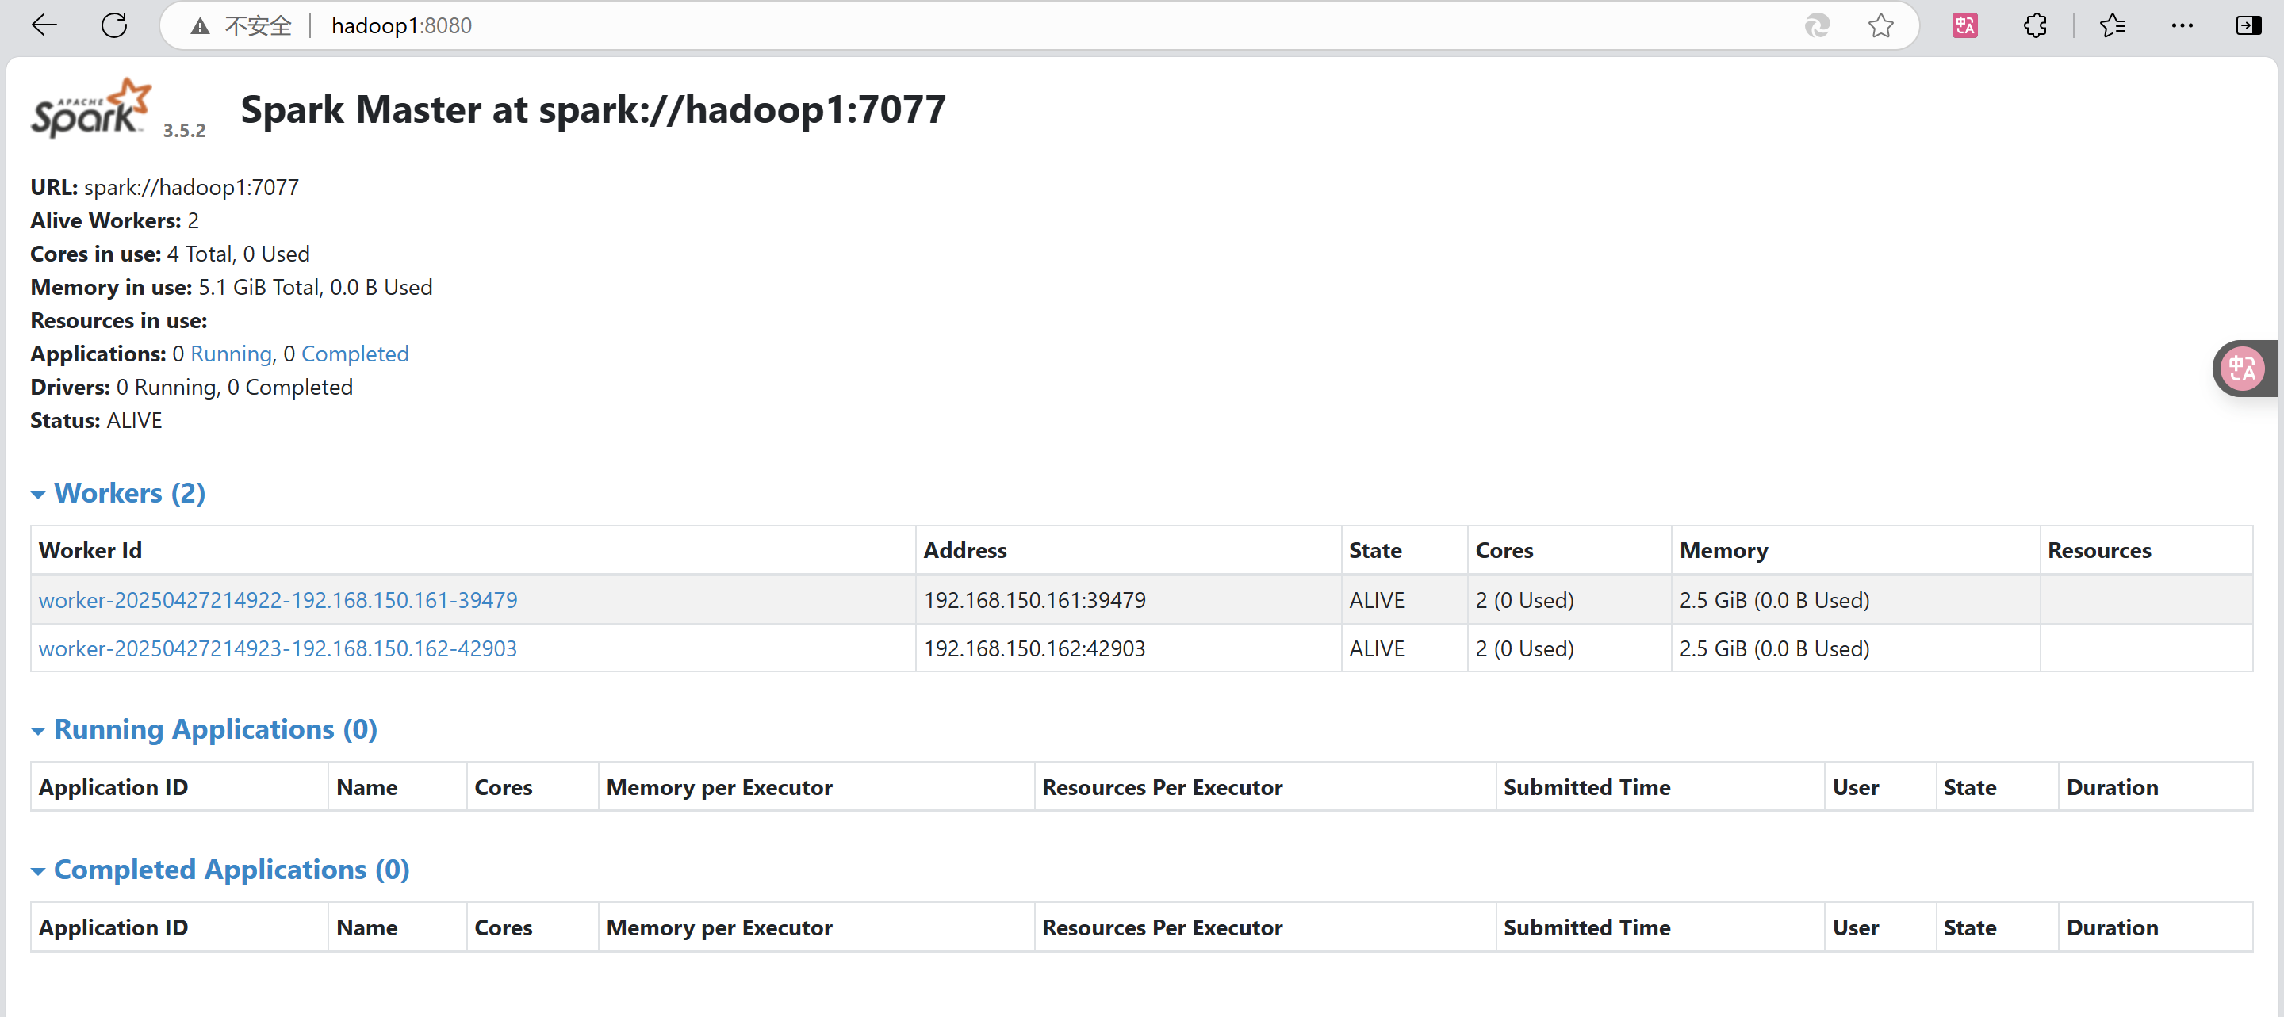The width and height of the screenshot is (2284, 1017).
Task: Open the Edge sync/refresh icon in address bar
Action: [1818, 25]
